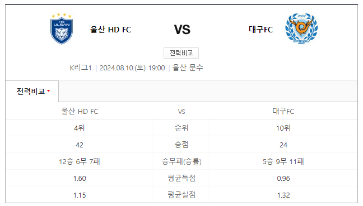The height and width of the screenshot is (206, 363).
Task: Click the match date 2024.08.10.(토) 19:00
Action: [132, 68]
